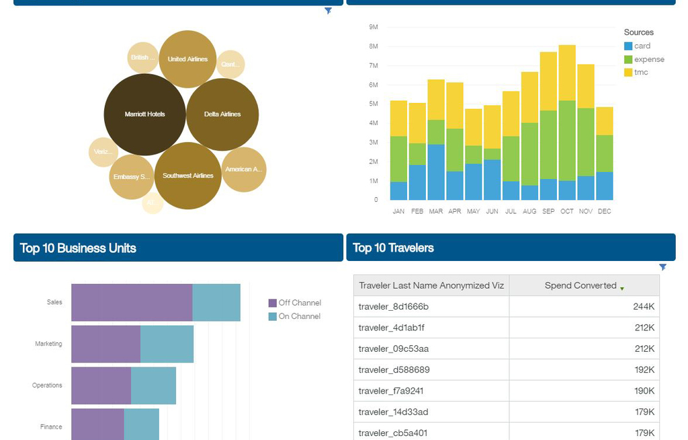Image resolution: width=688 pixels, height=440 pixels.
Task: Click the 190K spend value
Action: click(x=644, y=391)
